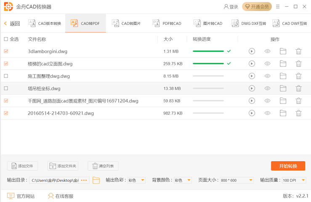Click the 开始转换 start button
Image resolution: width=311 pixels, height=202 pixels.
(288, 166)
